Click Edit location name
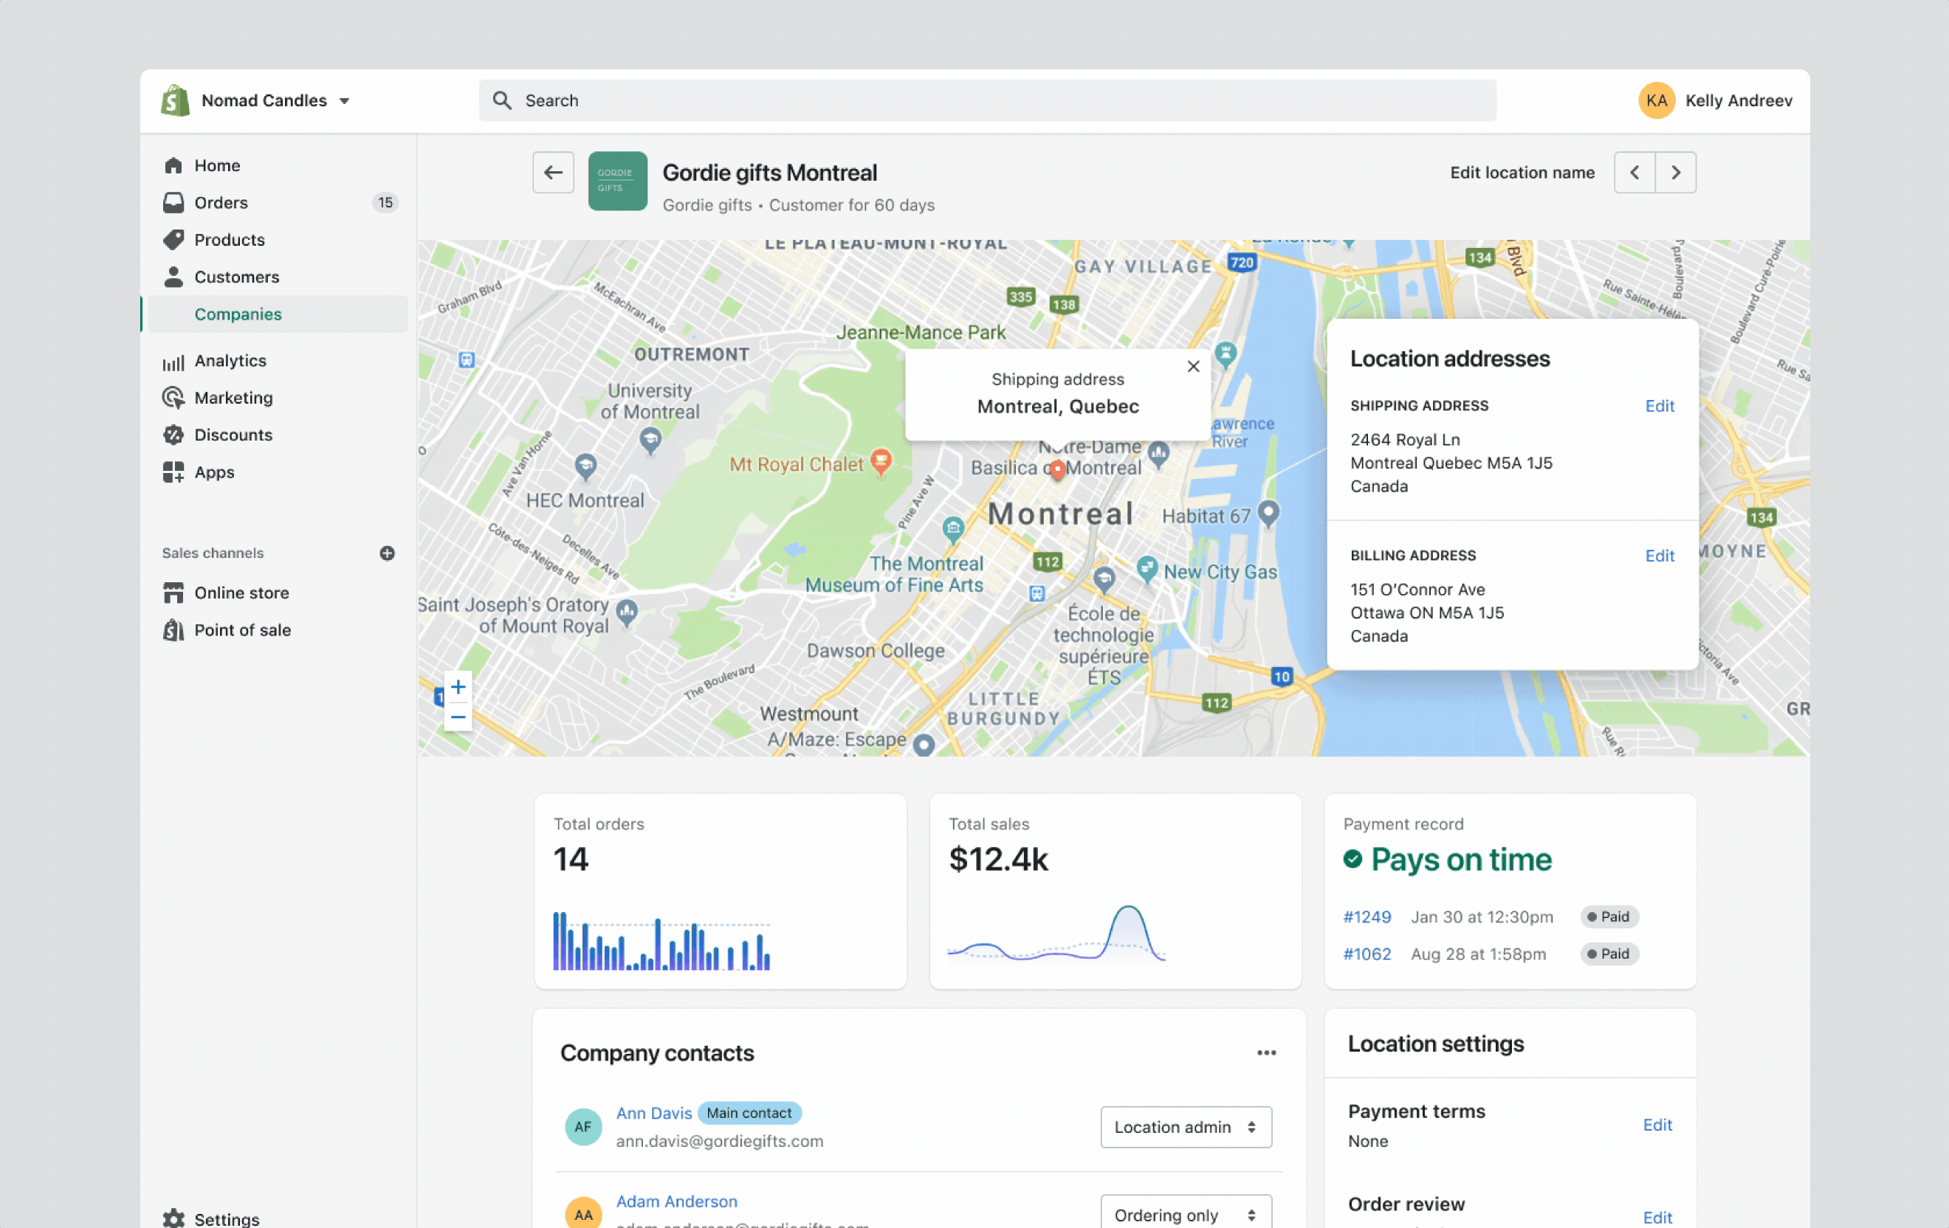The height and width of the screenshot is (1228, 1949). pos(1522,172)
